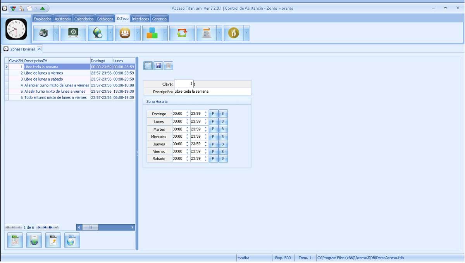Export the list using the HTML globe icon

tap(72, 241)
